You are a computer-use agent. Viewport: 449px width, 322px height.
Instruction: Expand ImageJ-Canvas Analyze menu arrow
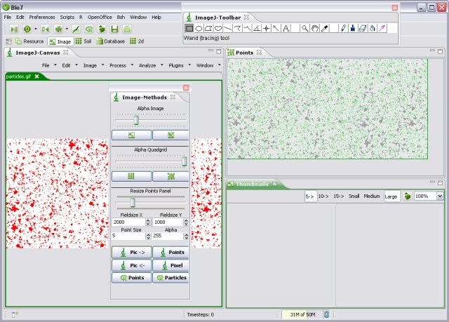coord(162,65)
